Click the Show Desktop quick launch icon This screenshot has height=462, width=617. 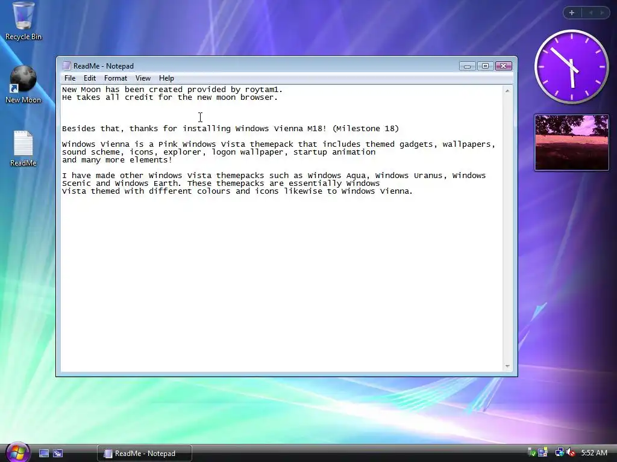(x=44, y=454)
